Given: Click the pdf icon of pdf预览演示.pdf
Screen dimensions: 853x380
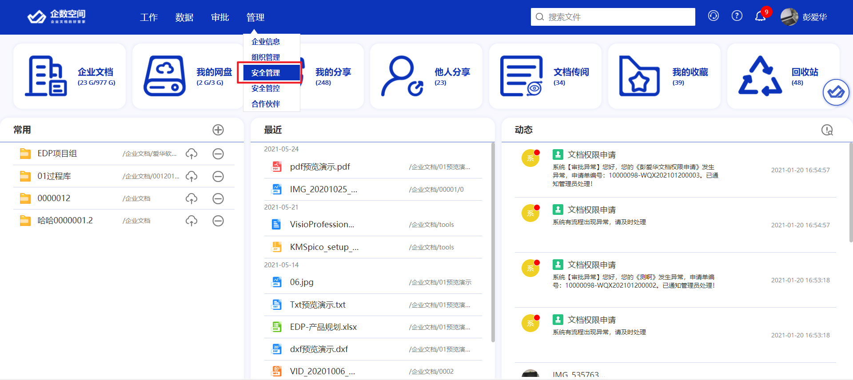Looking at the screenshot, I should tap(276, 167).
